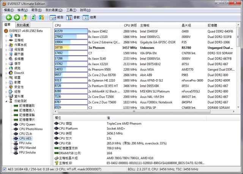Open the 我的最愛(O) menu
243x174 pixels.
54,10
